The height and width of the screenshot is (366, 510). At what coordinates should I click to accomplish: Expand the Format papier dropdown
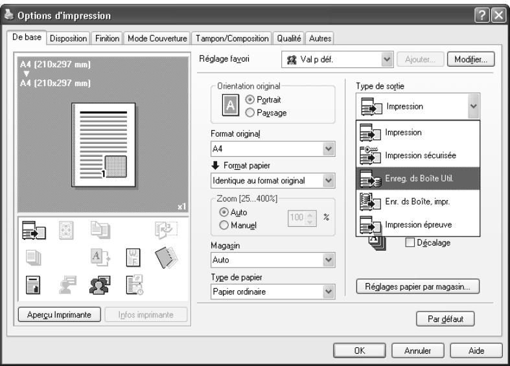pos(329,180)
